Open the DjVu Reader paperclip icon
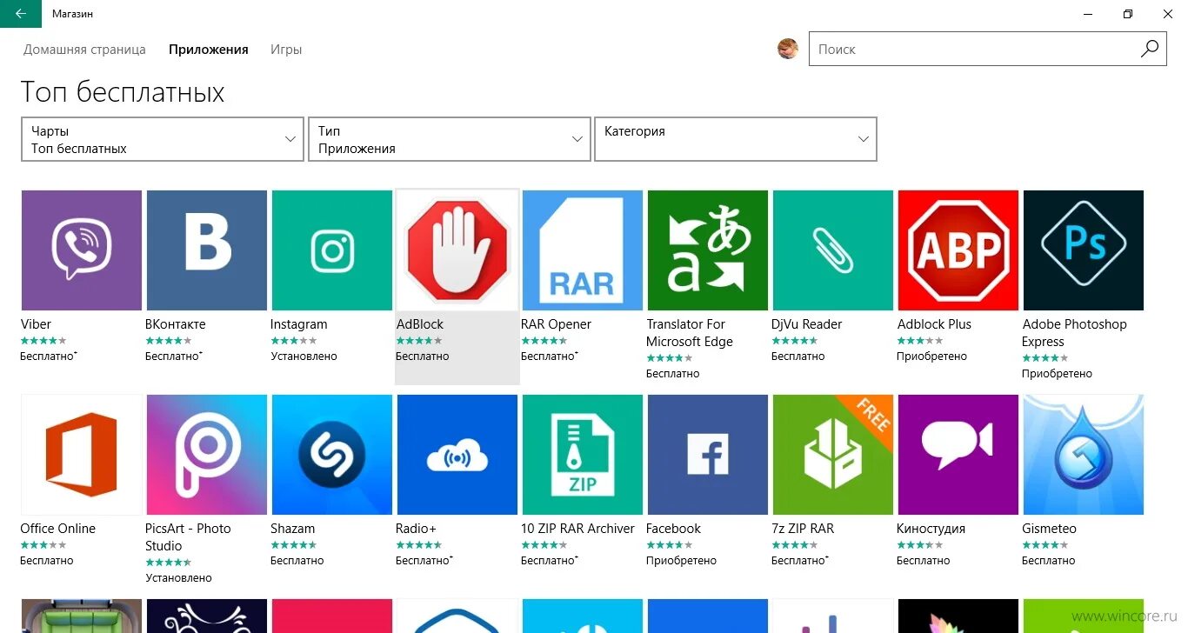 832,250
